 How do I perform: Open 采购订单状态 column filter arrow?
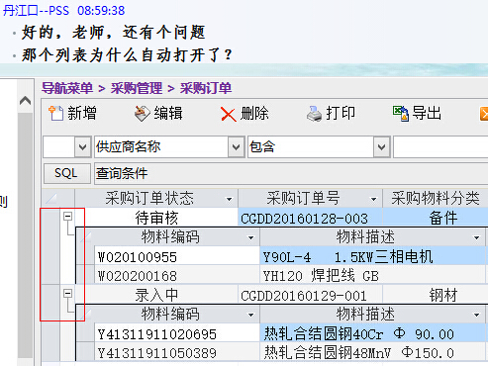229,199
